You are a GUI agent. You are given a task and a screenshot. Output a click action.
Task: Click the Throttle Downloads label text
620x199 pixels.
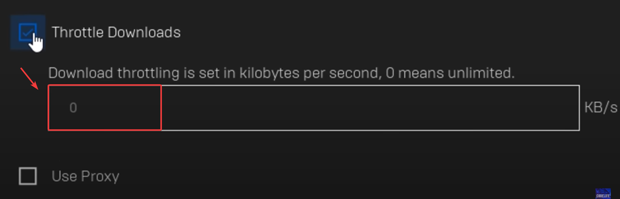point(116,32)
